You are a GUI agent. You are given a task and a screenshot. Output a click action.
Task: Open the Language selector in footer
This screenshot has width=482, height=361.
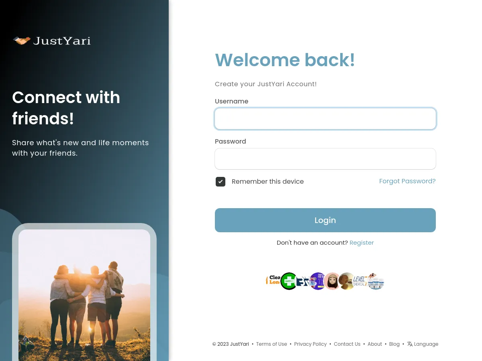pyautogui.click(x=423, y=344)
